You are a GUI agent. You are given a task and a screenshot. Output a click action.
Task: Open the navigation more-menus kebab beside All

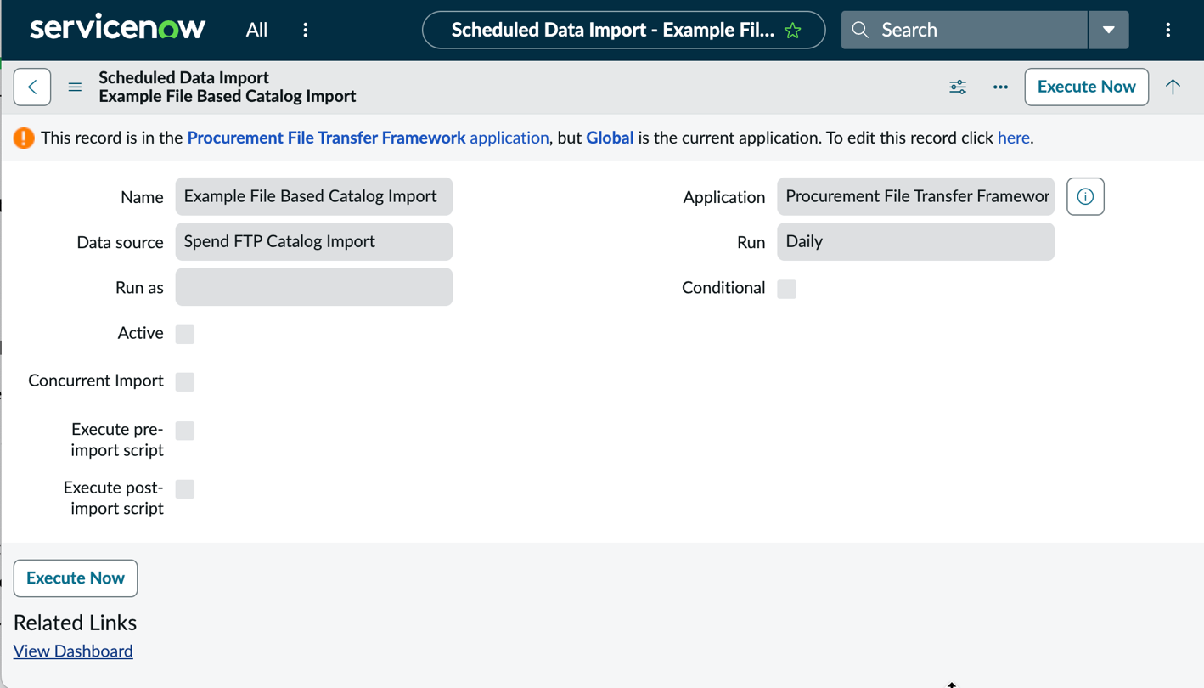click(306, 30)
